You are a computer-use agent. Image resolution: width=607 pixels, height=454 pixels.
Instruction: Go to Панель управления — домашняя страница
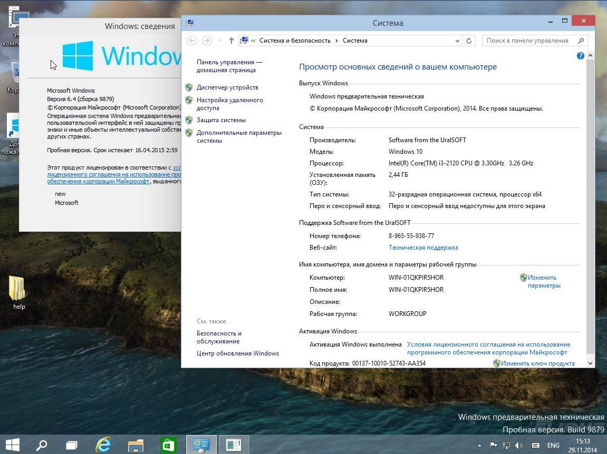click(229, 66)
